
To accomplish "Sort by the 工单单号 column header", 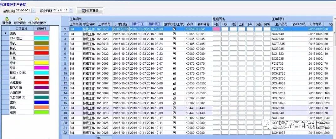I will click(x=104, y=24).
